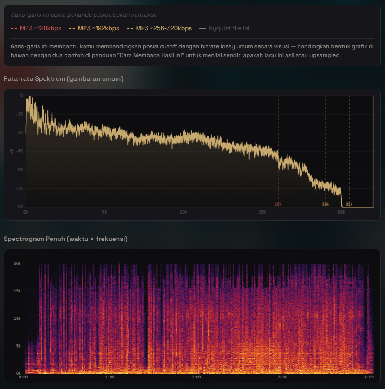Click the 15k label on spectrogram frequency axis

(x=17, y=291)
